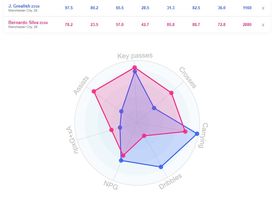Select Bernardo Silva's pink Crosses point
273x198 pixels.
(171, 93)
